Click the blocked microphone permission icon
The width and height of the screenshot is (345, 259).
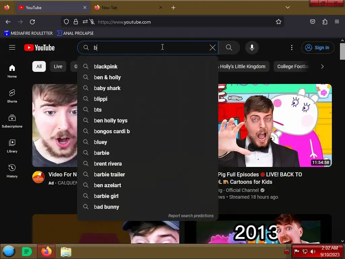92,22
